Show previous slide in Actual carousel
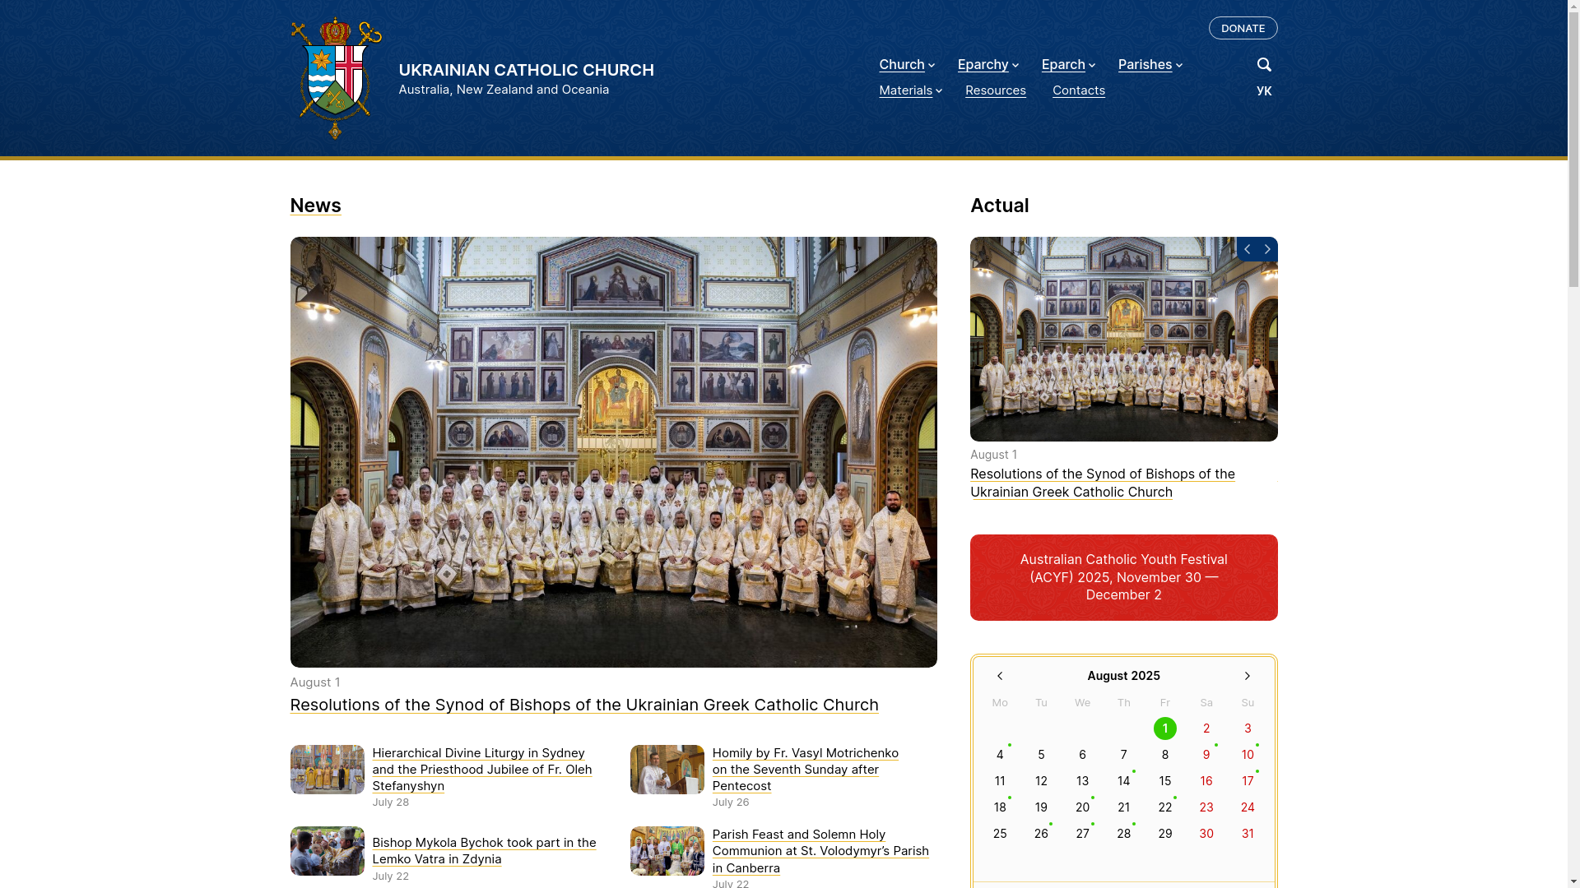 (1247, 249)
